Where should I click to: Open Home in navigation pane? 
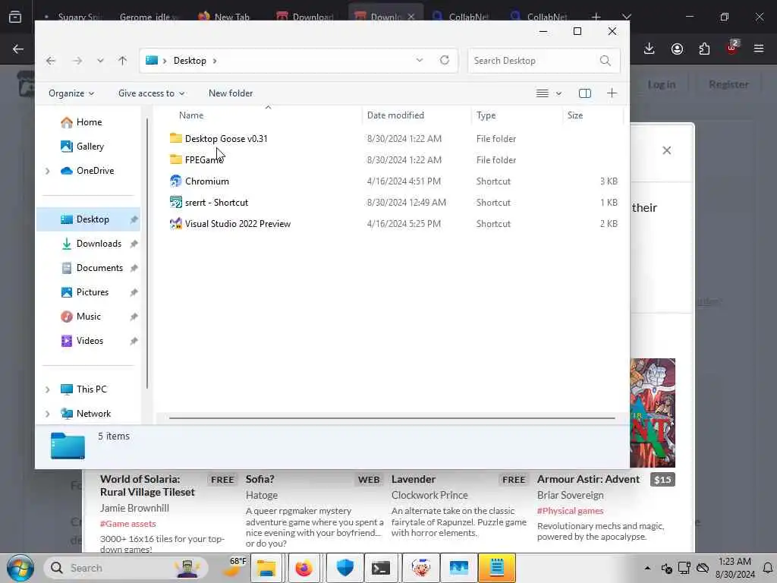[89, 122]
